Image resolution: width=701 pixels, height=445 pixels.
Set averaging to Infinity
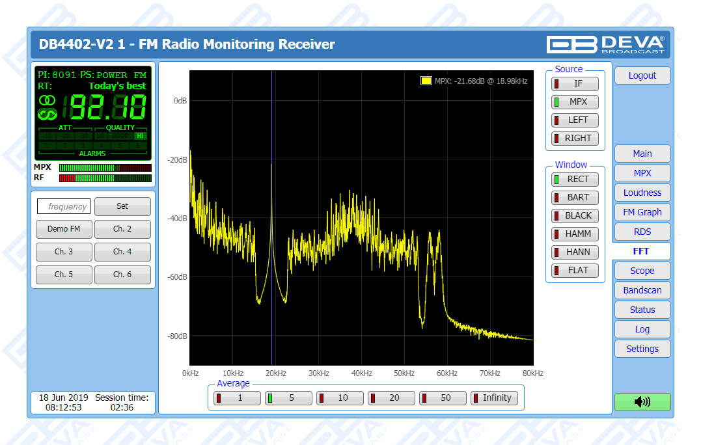(494, 398)
